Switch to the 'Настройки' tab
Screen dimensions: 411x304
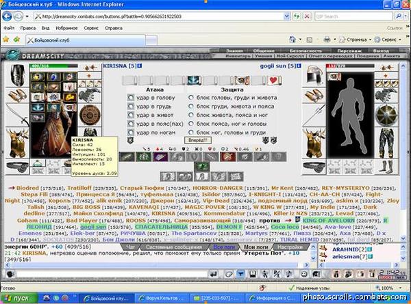point(290,247)
